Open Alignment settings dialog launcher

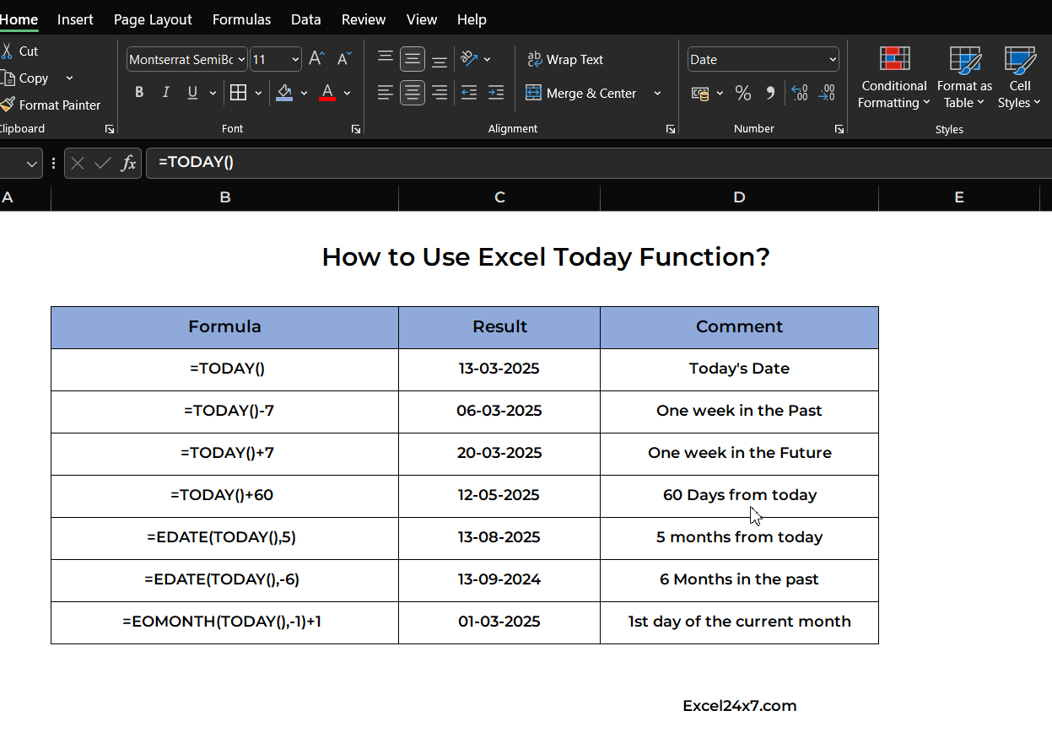click(x=670, y=129)
